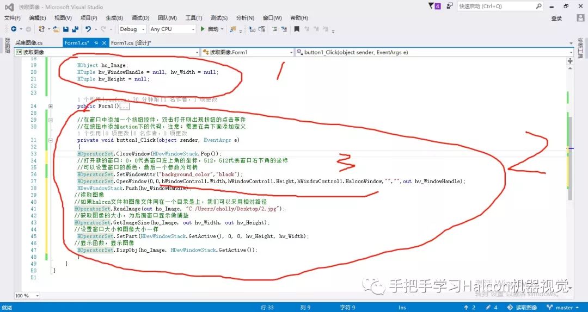The image size is (588, 312).
Task: Click the increase indent icon
Action: 284,29
